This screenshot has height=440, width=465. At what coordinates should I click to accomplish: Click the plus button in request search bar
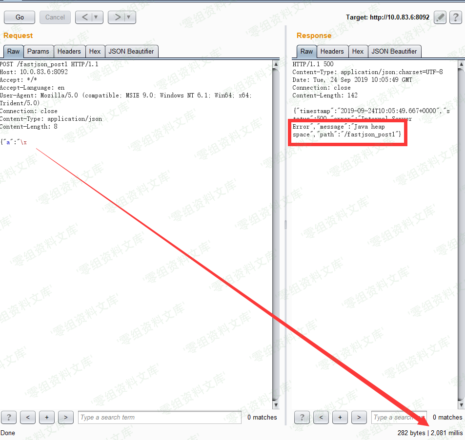[x=47, y=417]
